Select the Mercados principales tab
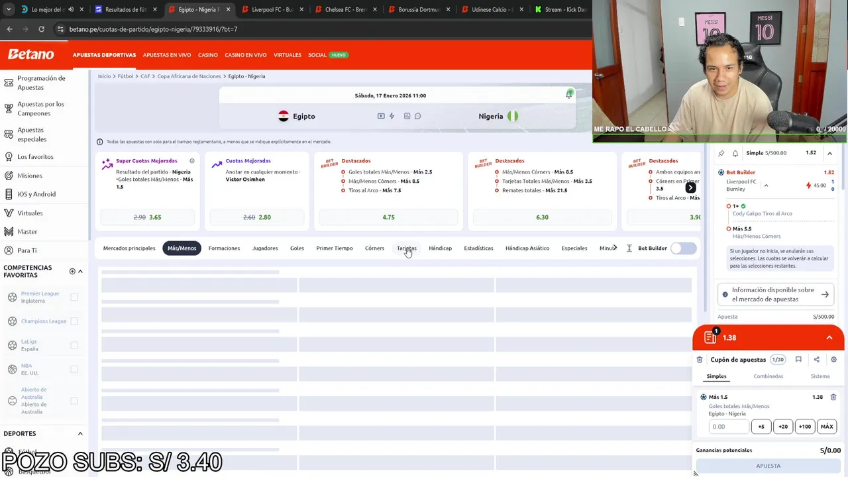 coord(129,248)
